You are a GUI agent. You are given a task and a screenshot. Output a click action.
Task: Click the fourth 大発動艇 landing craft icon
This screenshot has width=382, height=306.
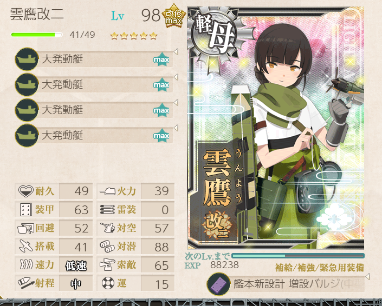click(x=27, y=135)
